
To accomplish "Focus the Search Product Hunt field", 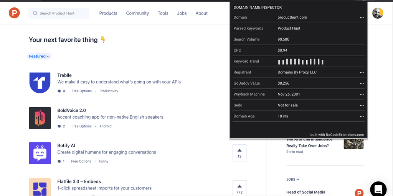I will (x=59, y=13).
